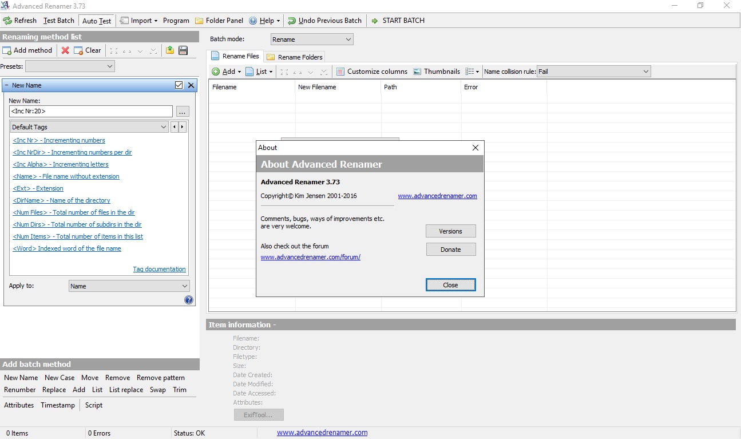Click the <Inc Alpha> Incrementing letters tag
Viewport: 741px width, 439px height.
(x=61, y=164)
